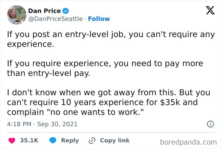
Task: Open the 4:18 PM Sep 30, 2021 timestamp
Action: pos(42,124)
